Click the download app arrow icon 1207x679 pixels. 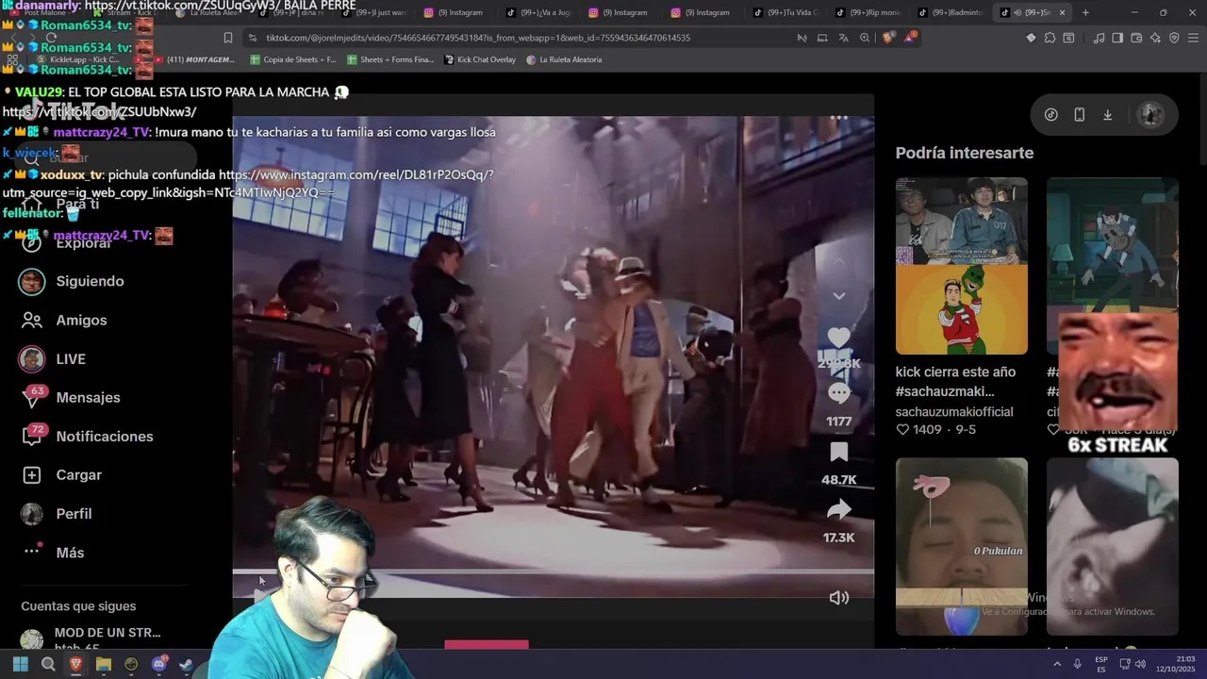pos(1108,115)
